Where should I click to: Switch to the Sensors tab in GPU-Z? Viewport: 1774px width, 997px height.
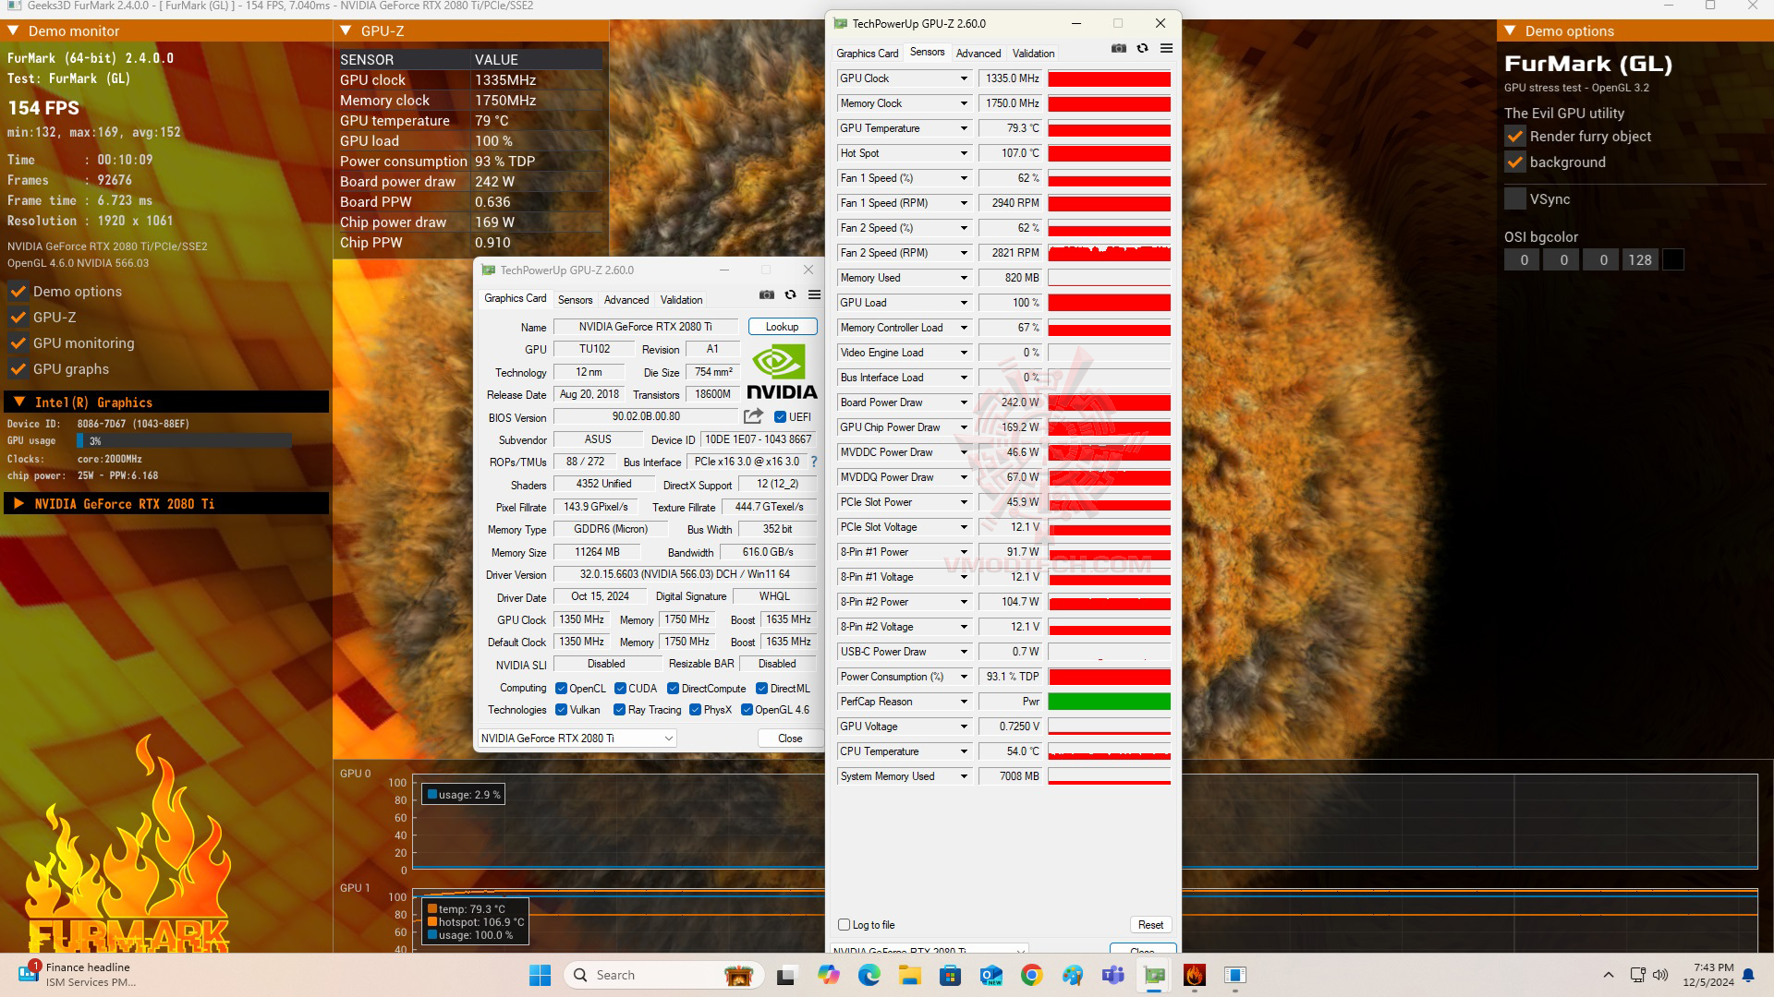click(x=573, y=298)
